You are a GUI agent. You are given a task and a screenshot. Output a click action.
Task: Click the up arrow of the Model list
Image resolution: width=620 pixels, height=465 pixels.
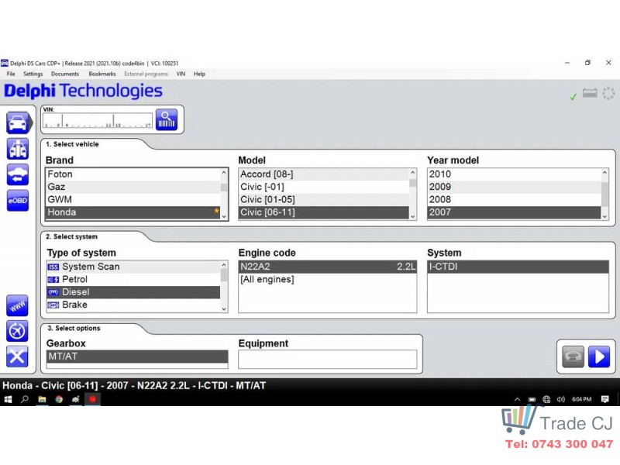[x=413, y=173]
